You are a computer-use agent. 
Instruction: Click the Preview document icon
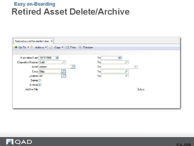pyautogui.click(x=80, y=47)
